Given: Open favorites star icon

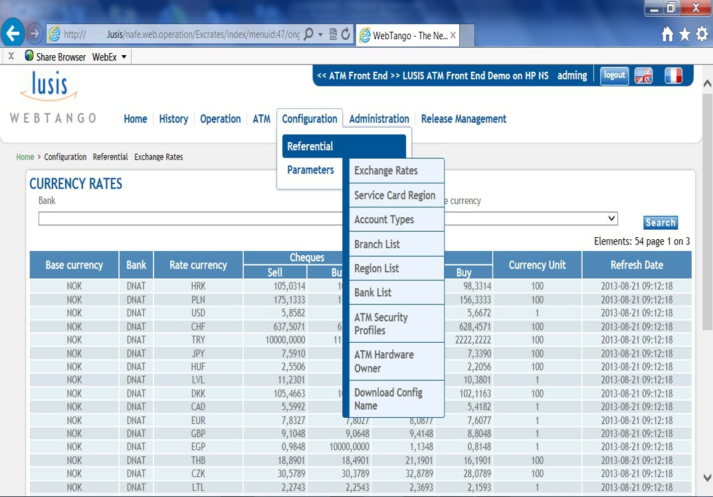Looking at the screenshot, I should pyautogui.click(x=684, y=35).
